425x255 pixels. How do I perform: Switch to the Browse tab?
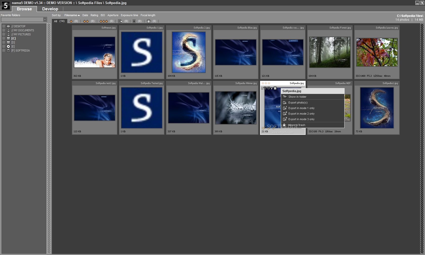coord(24,9)
